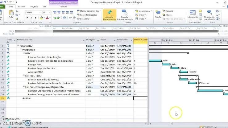Open Conclusão column filter arrow
The height and width of the screenshot is (128, 228).
tap(131, 41)
